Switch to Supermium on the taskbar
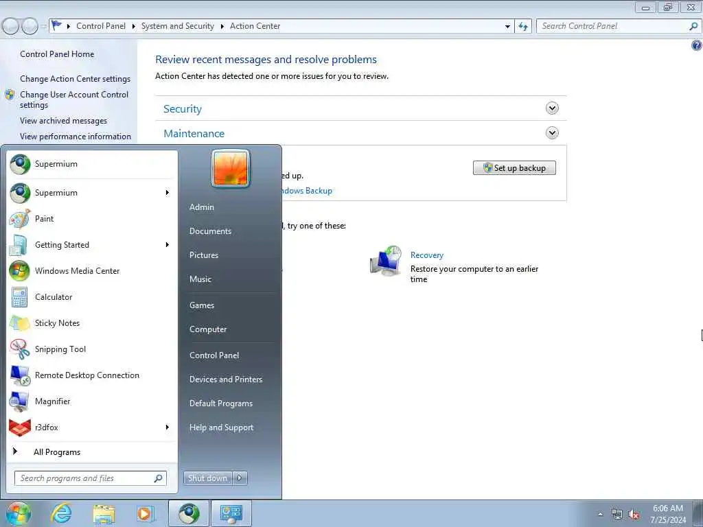 [x=189, y=513]
